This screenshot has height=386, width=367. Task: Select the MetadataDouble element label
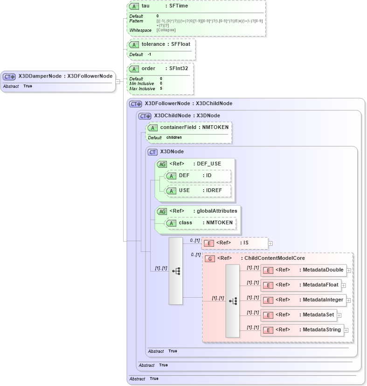click(x=310, y=270)
